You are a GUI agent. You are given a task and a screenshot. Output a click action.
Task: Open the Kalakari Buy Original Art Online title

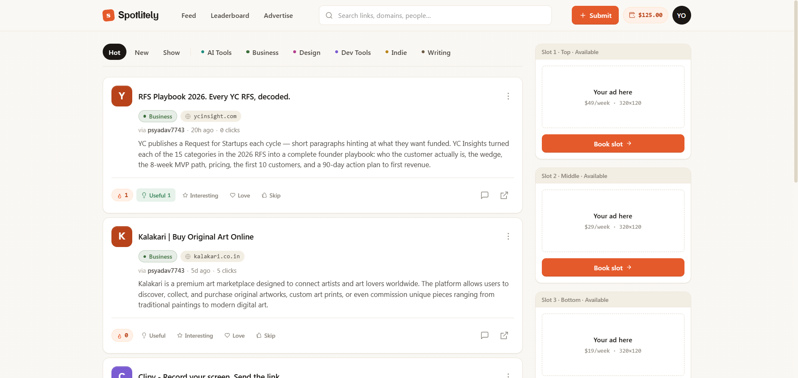click(x=196, y=237)
